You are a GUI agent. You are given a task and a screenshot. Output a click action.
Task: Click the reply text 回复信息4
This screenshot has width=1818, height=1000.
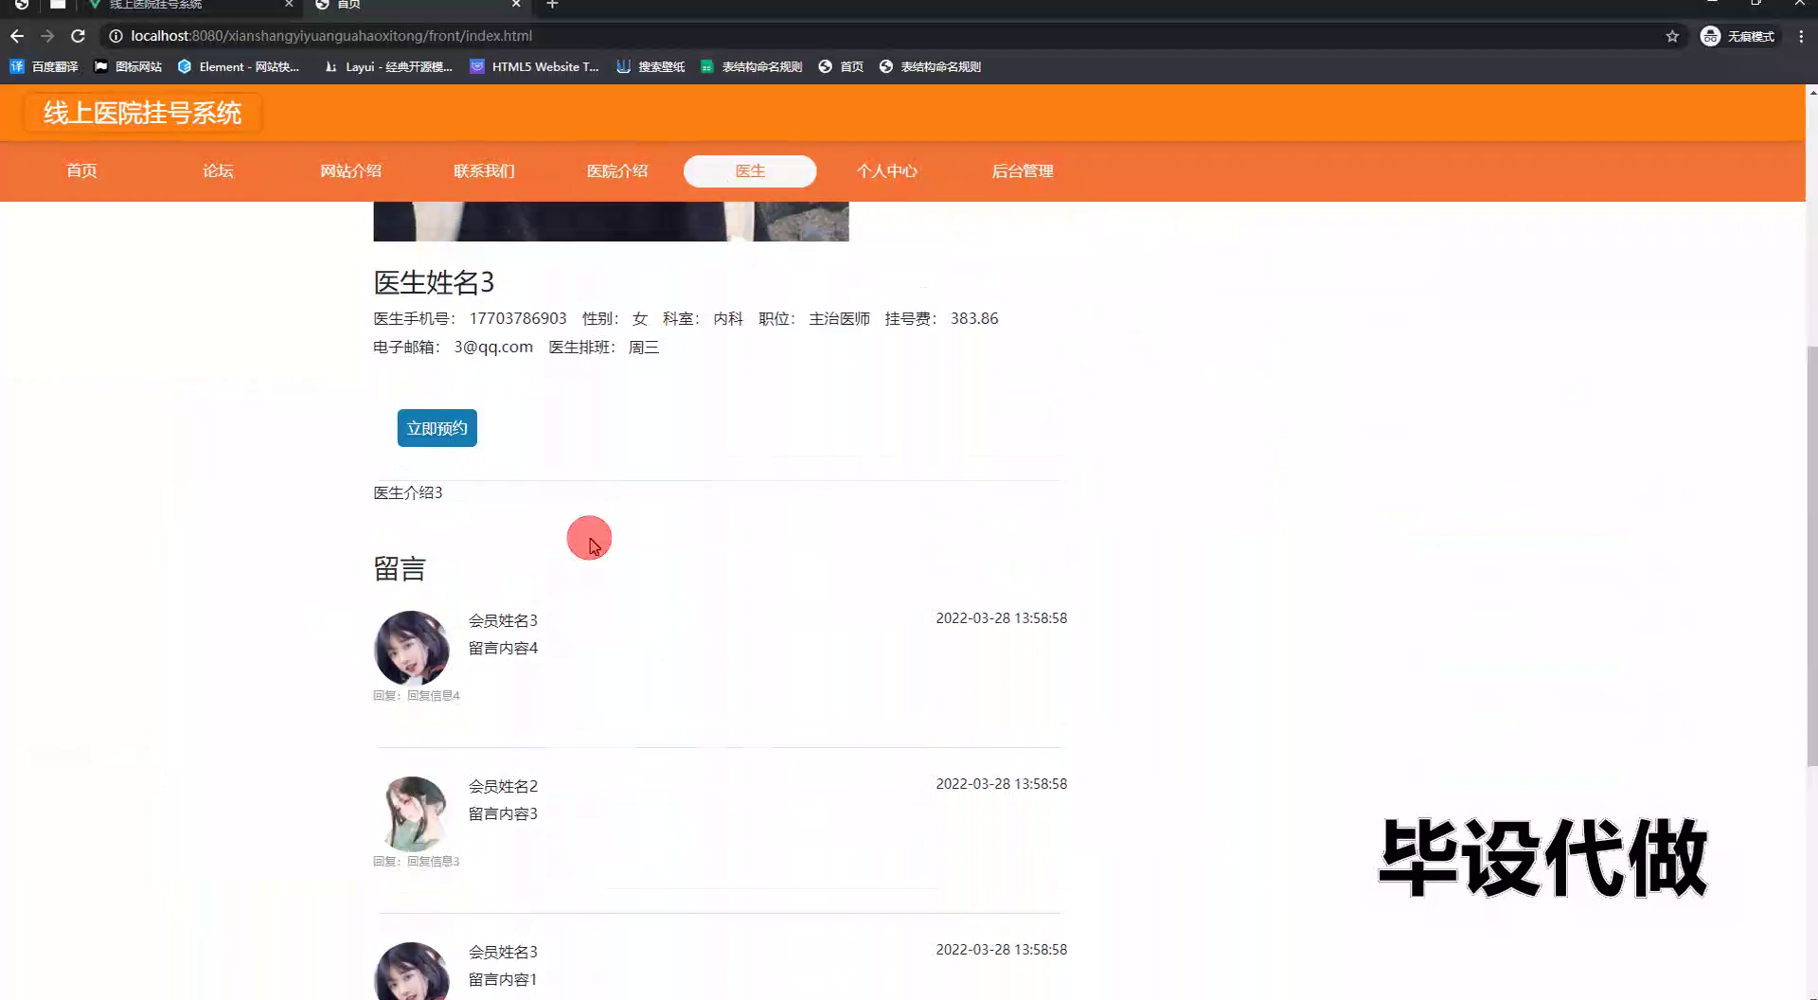point(434,695)
